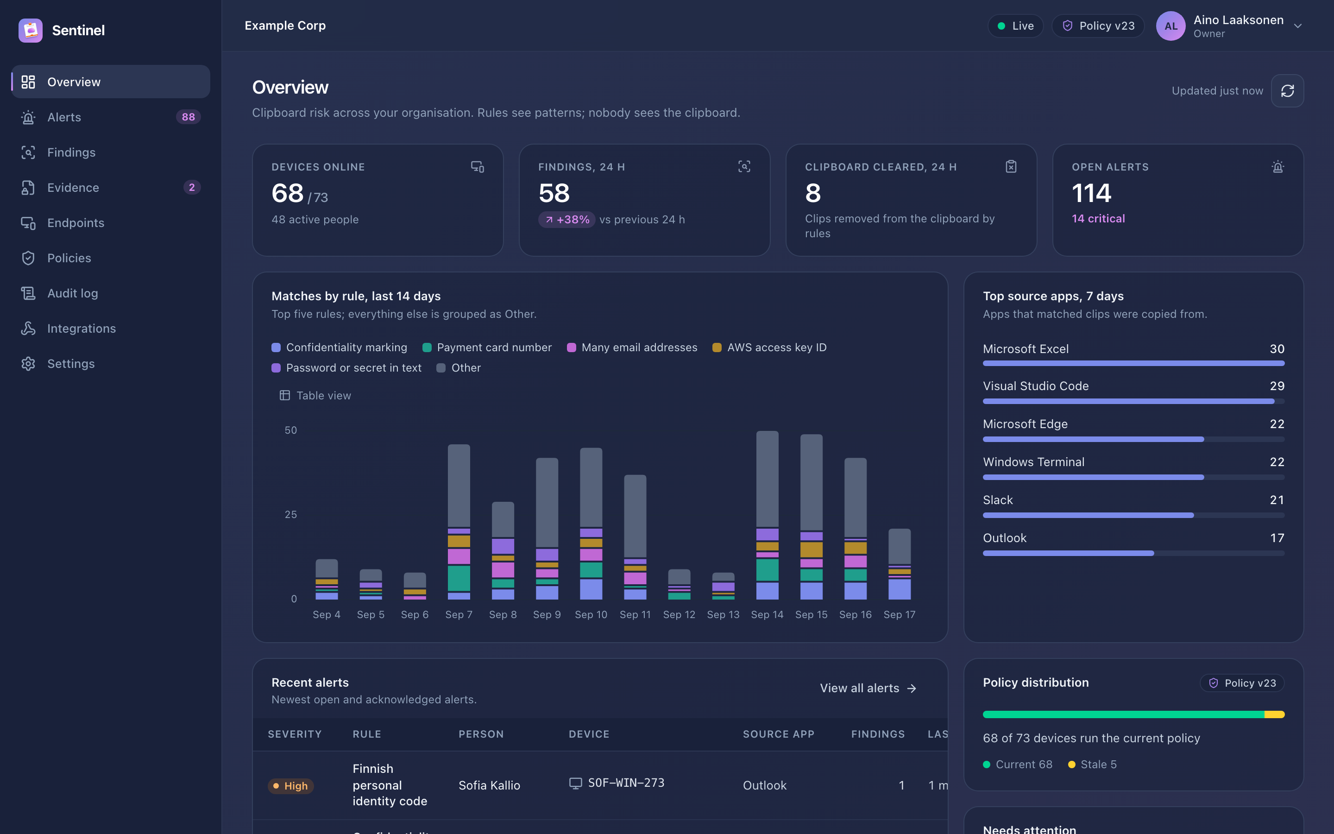Toggle the Other legend series

click(459, 368)
